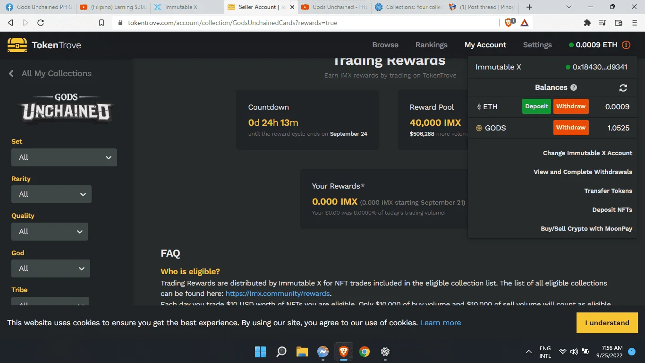Click Learn more in the cookie banner
Screen dimensions: 645x363
point(441,323)
